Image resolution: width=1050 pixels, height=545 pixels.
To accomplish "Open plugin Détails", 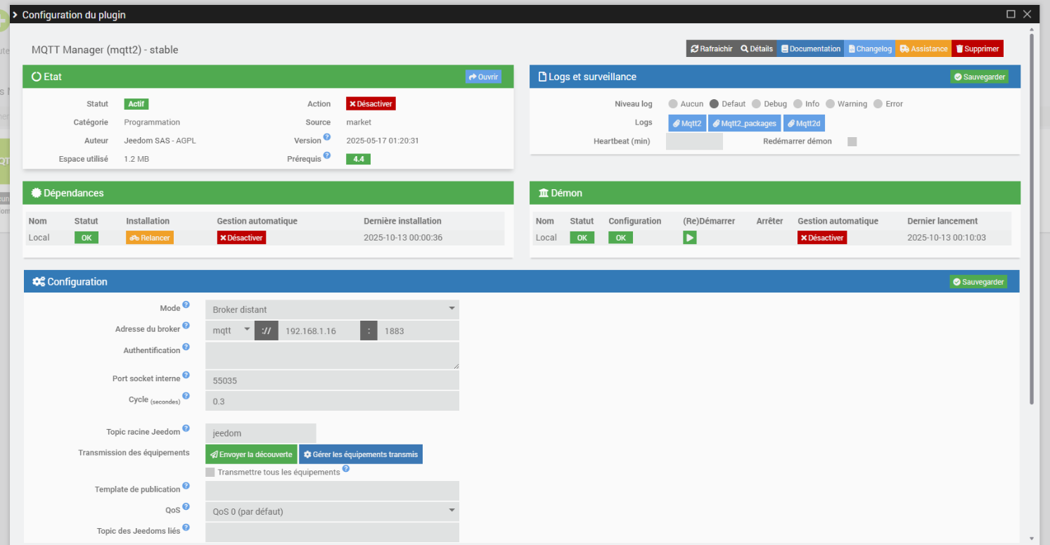I will coord(757,49).
